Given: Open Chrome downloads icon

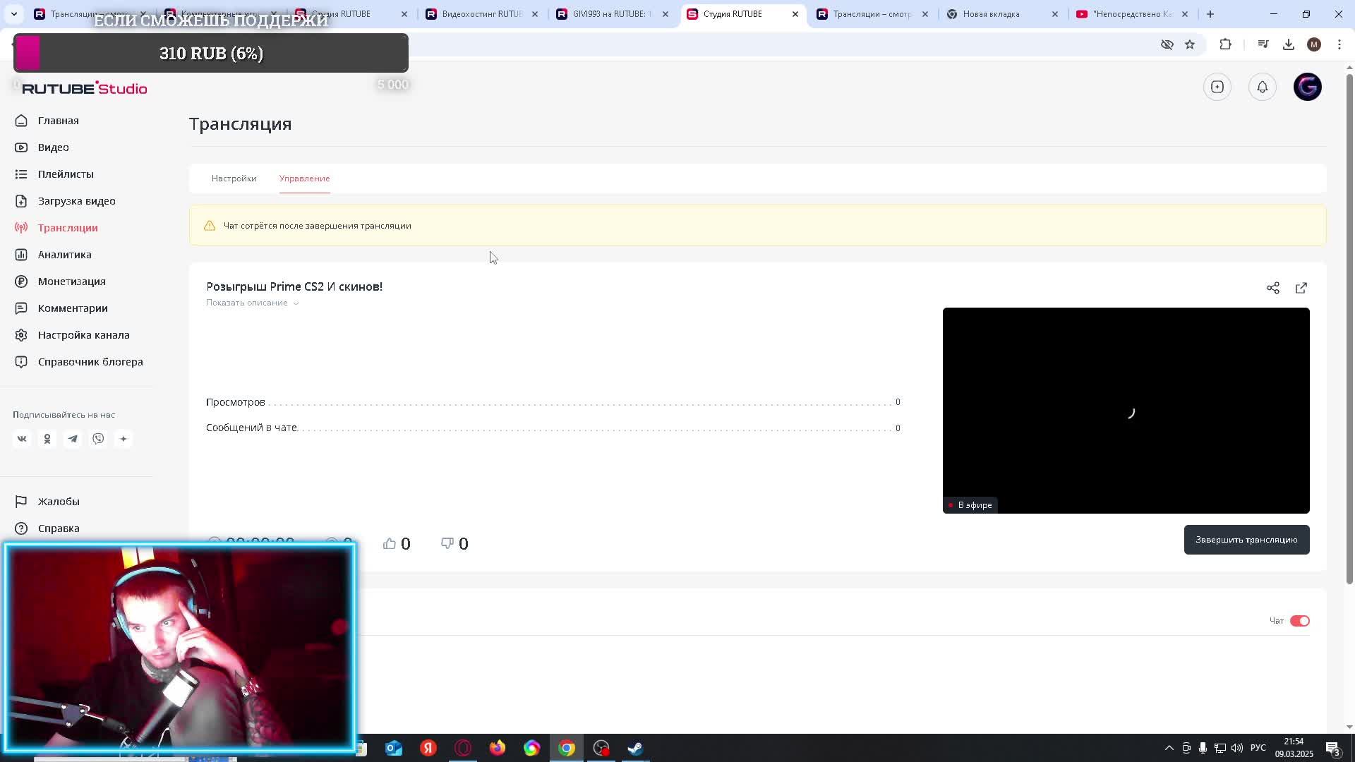Looking at the screenshot, I should coord(1289,44).
